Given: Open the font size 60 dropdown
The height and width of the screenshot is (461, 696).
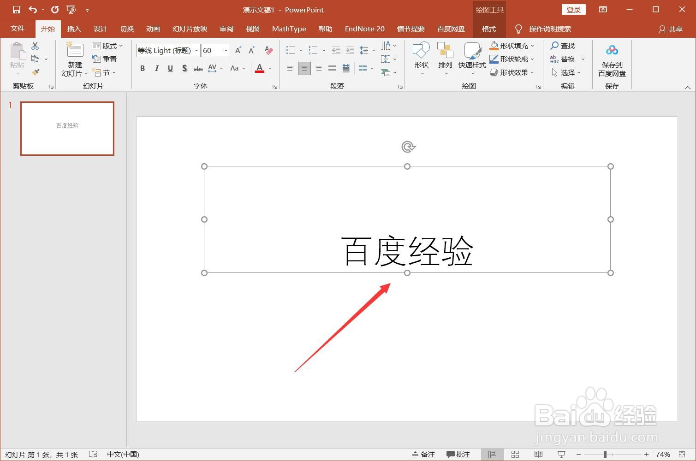Looking at the screenshot, I should click(226, 51).
